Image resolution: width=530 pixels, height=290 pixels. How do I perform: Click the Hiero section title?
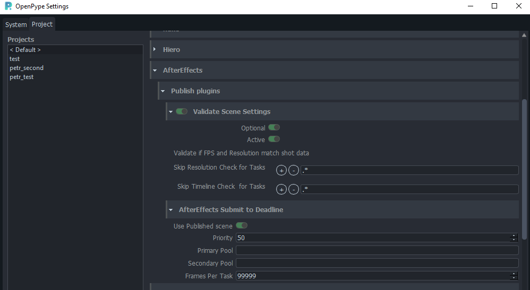point(172,50)
